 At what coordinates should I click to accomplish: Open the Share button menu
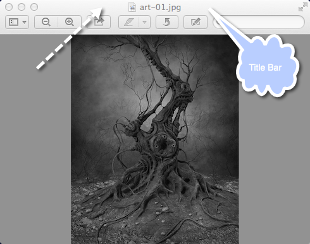coord(99,22)
